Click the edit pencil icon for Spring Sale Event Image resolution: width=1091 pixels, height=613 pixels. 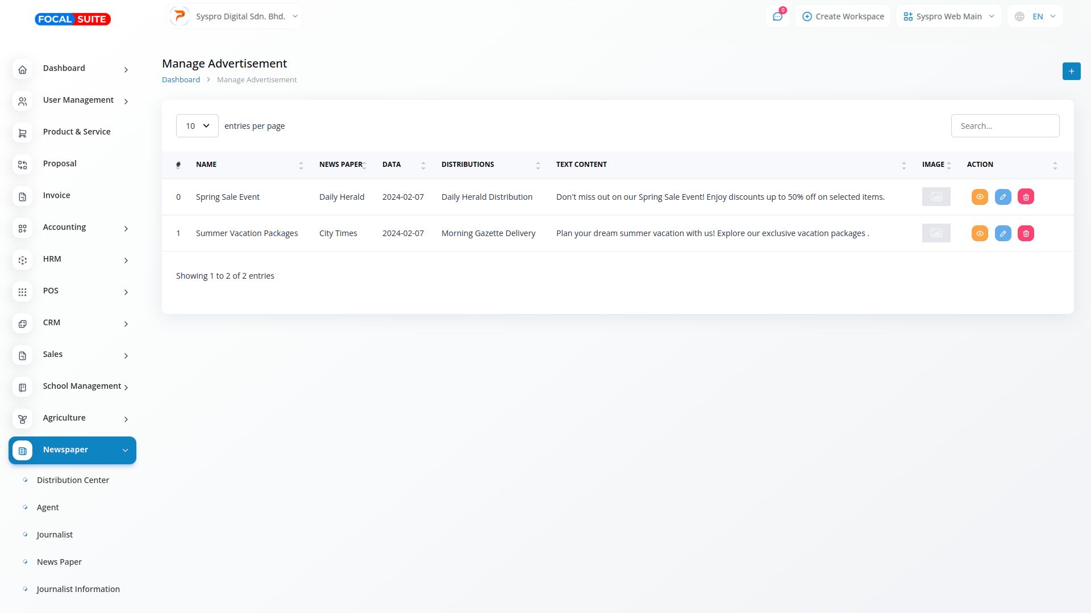pyautogui.click(x=1003, y=197)
